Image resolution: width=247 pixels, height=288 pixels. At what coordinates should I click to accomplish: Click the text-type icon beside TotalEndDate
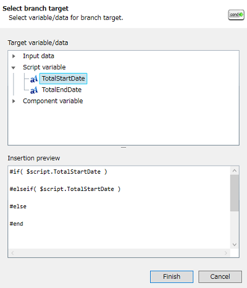pyautogui.click(x=34, y=90)
